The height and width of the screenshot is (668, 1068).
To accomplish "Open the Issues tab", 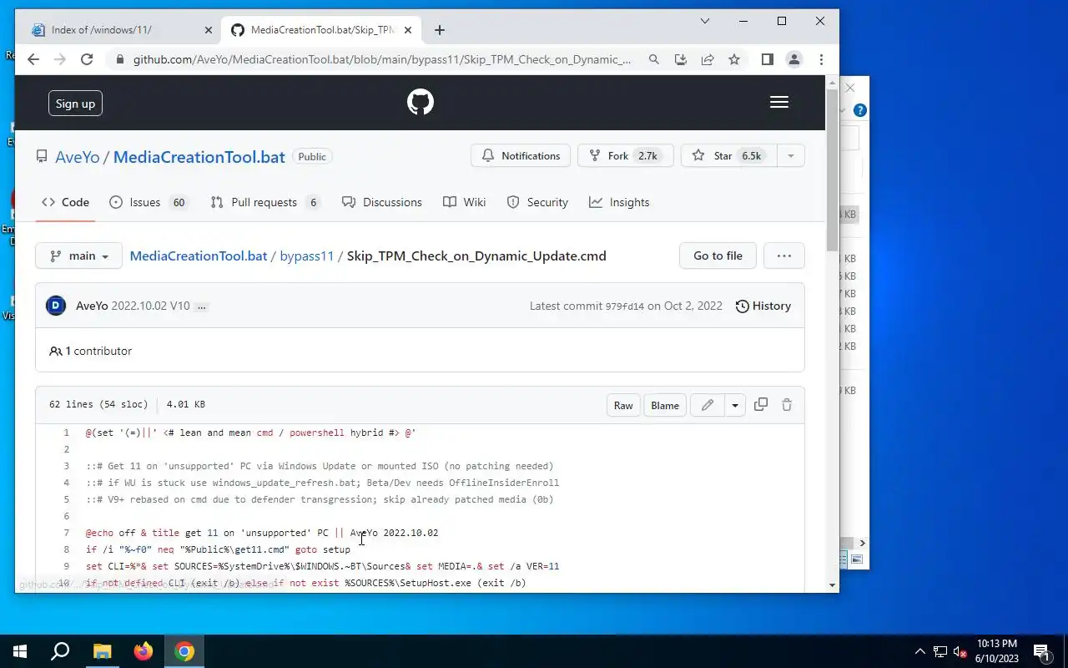I will point(149,202).
